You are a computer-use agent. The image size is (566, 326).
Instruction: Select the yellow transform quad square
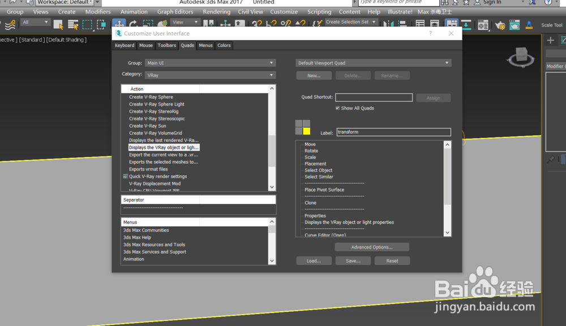[x=306, y=131]
